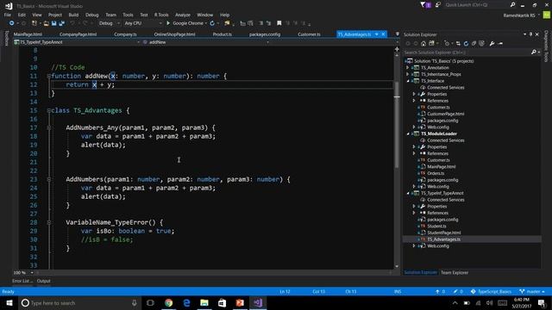
Task: Open Properties wrench icon in Solution Explorer
Action: [492, 44]
